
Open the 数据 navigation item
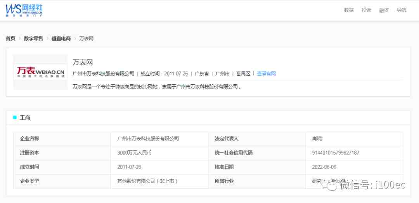coord(349,10)
